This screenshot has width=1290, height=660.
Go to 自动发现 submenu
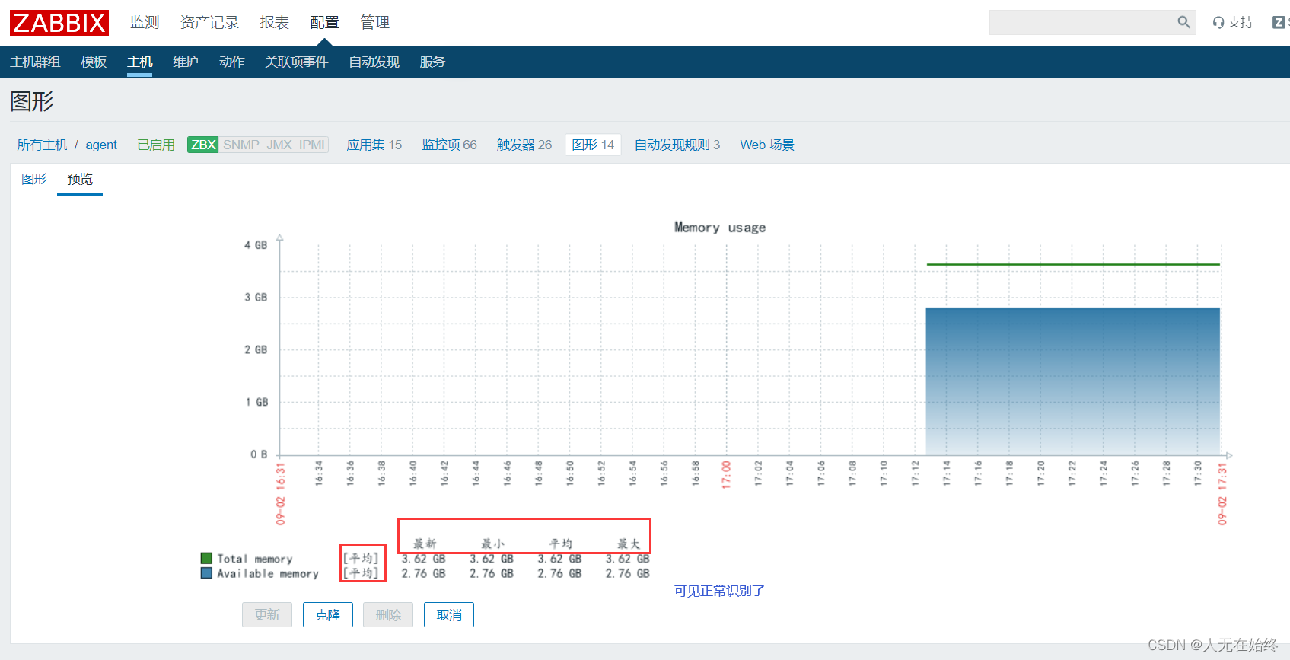click(x=374, y=62)
